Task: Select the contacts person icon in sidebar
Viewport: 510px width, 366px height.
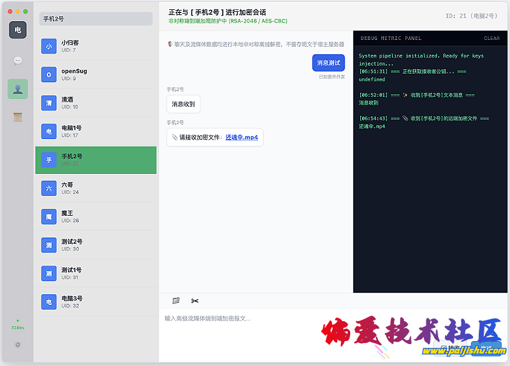Action: 18,89
